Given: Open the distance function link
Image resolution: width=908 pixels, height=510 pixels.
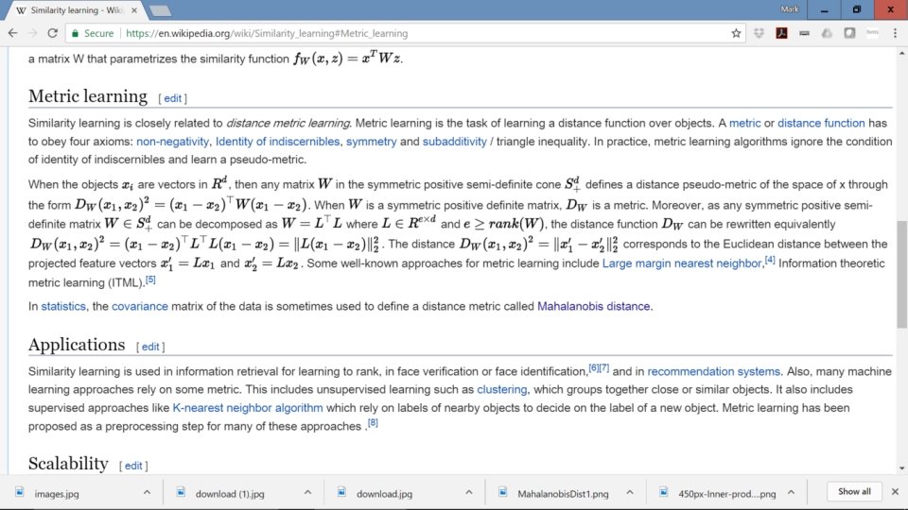Looking at the screenshot, I should pyautogui.click(x=821, y=123).
